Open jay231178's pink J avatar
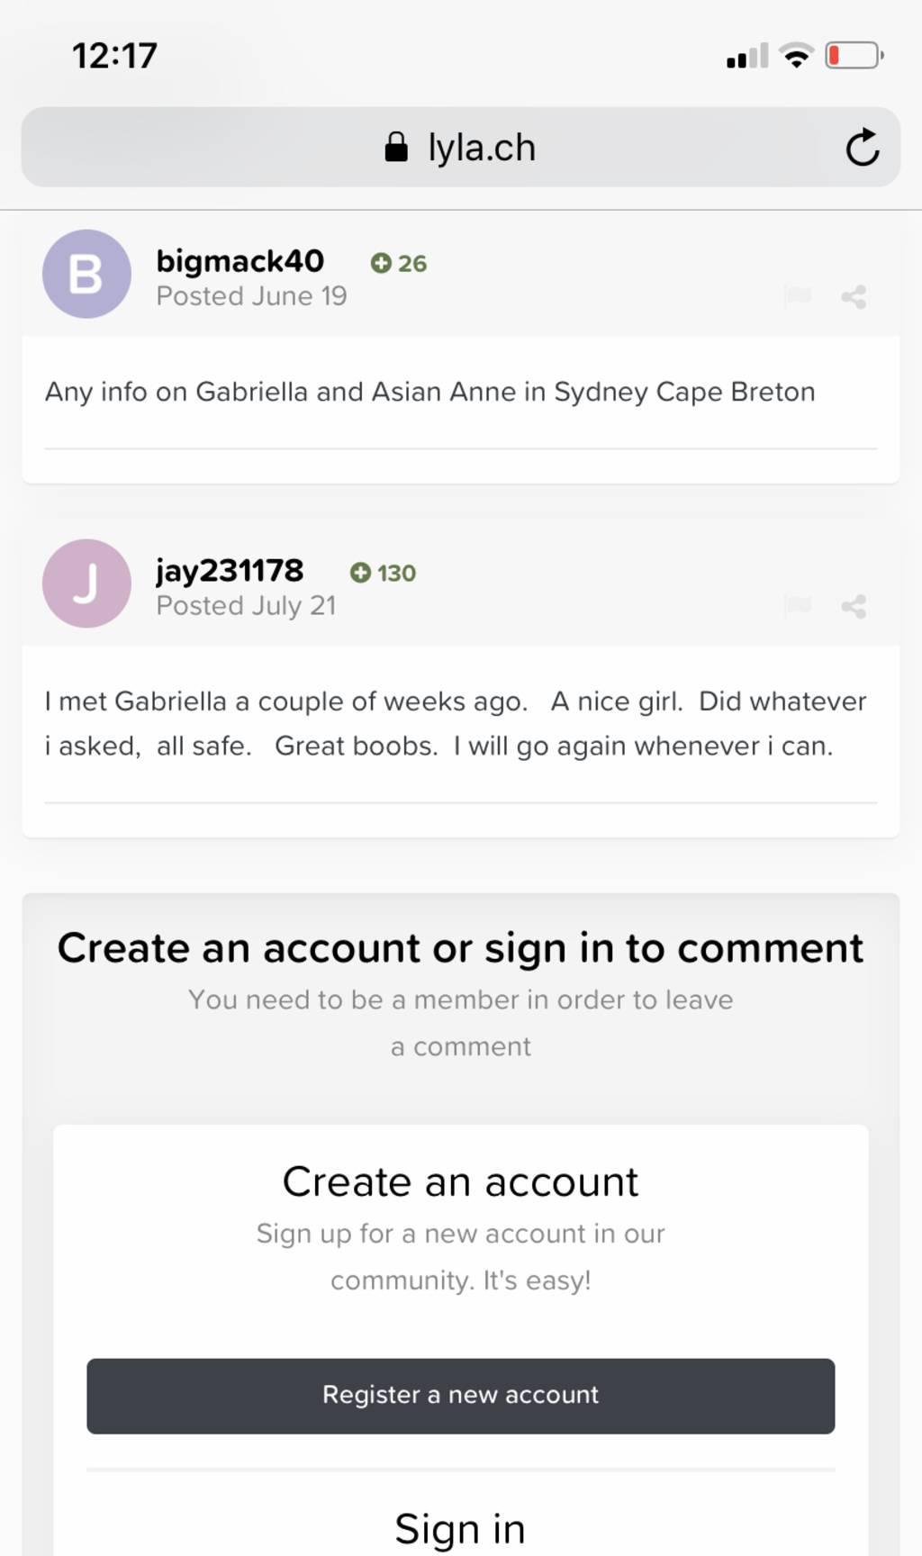922x1556 pixels. coord(86,583)
